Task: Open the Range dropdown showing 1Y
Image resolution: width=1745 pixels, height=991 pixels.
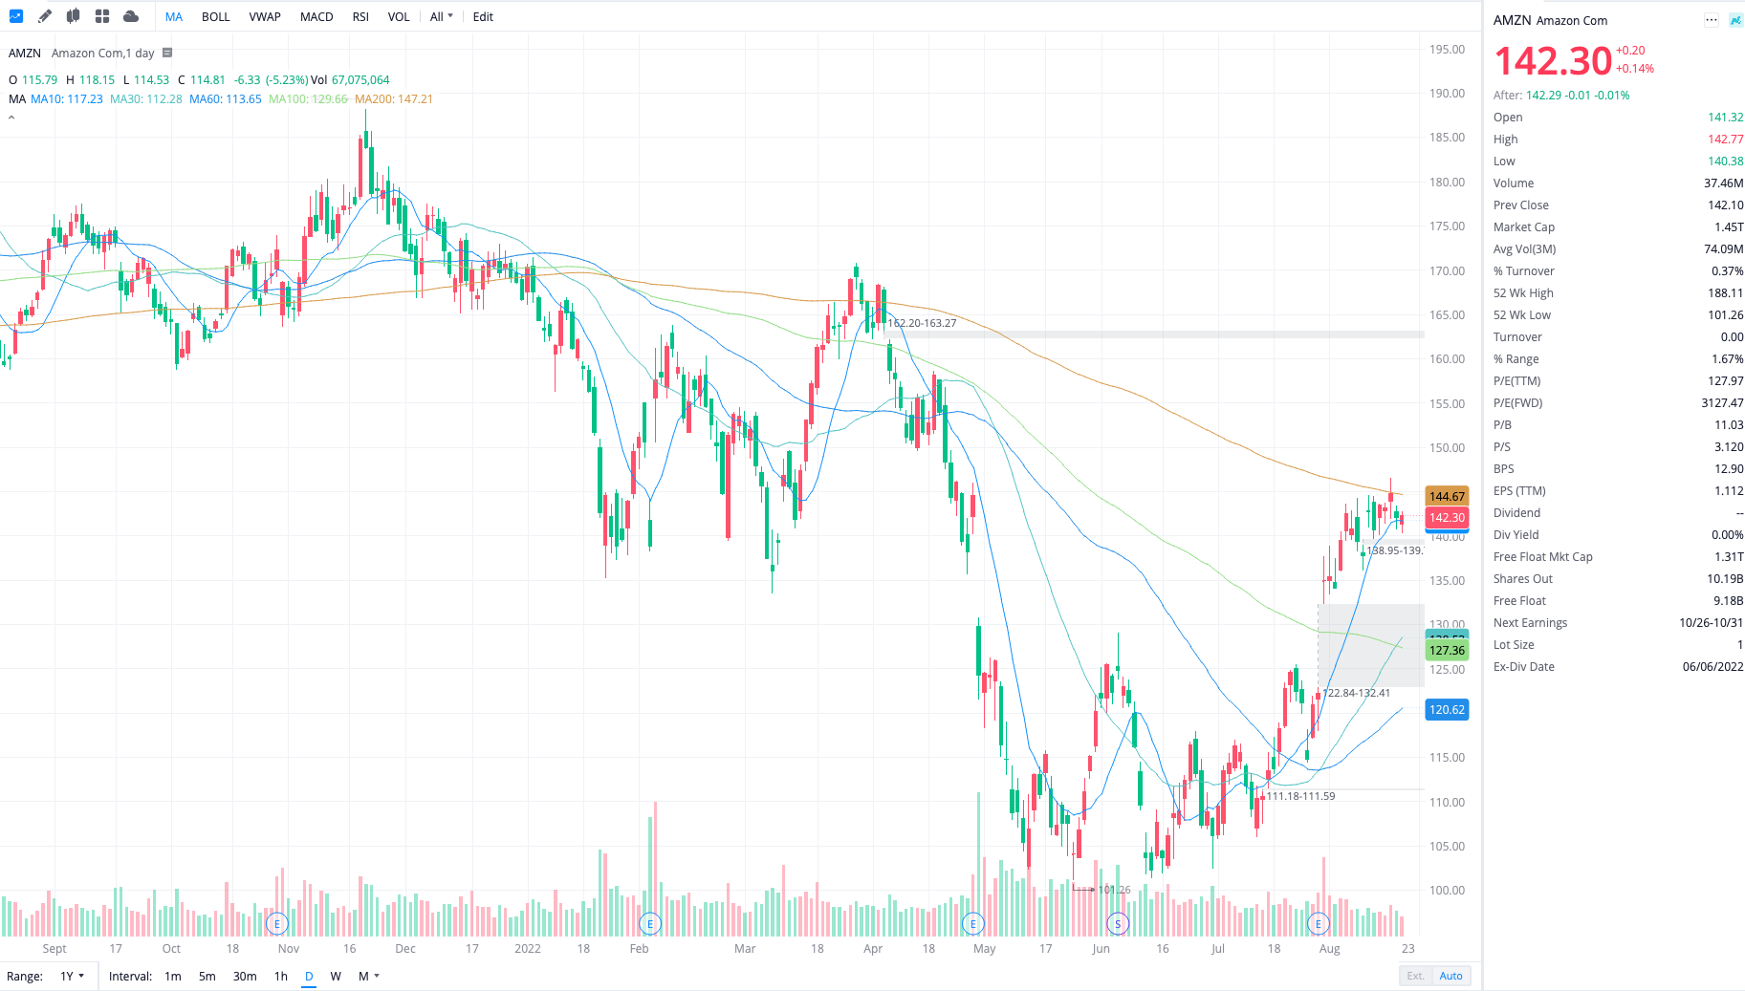Action: point(69,976)
